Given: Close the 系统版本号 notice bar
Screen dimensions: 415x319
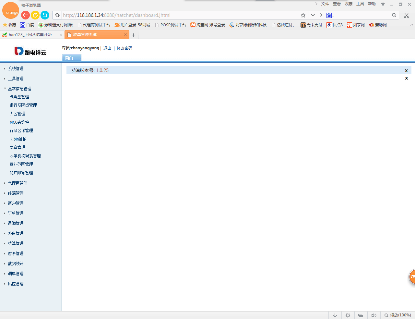Looking at the screenshot, I should 406,70.
